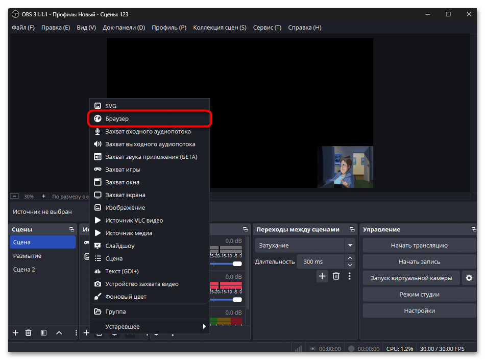The image size is (485, 360).
Task: Move scene up with arrow icon
Action: point(59,333)
